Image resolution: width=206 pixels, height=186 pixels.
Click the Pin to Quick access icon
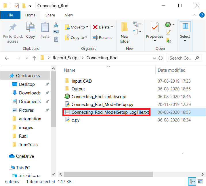point(13,28)
